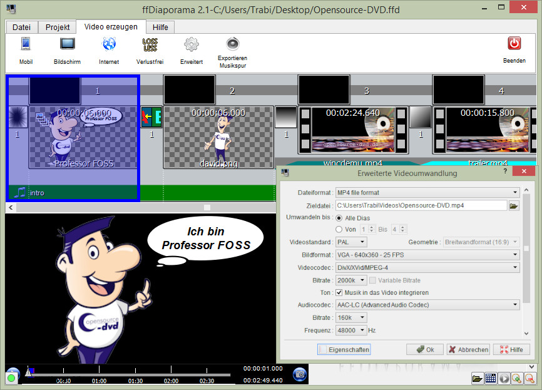Open the Geometrie dropdown

click(481, 242)
